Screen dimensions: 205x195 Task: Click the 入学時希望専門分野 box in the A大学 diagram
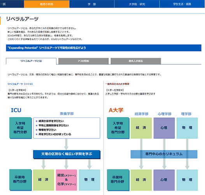(x=118, y=128)
